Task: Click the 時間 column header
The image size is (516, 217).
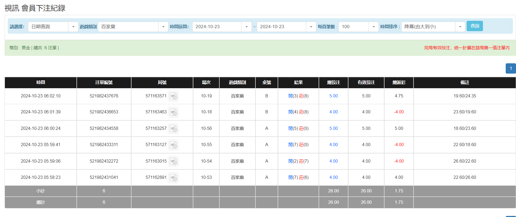Action: click(41, 83)
